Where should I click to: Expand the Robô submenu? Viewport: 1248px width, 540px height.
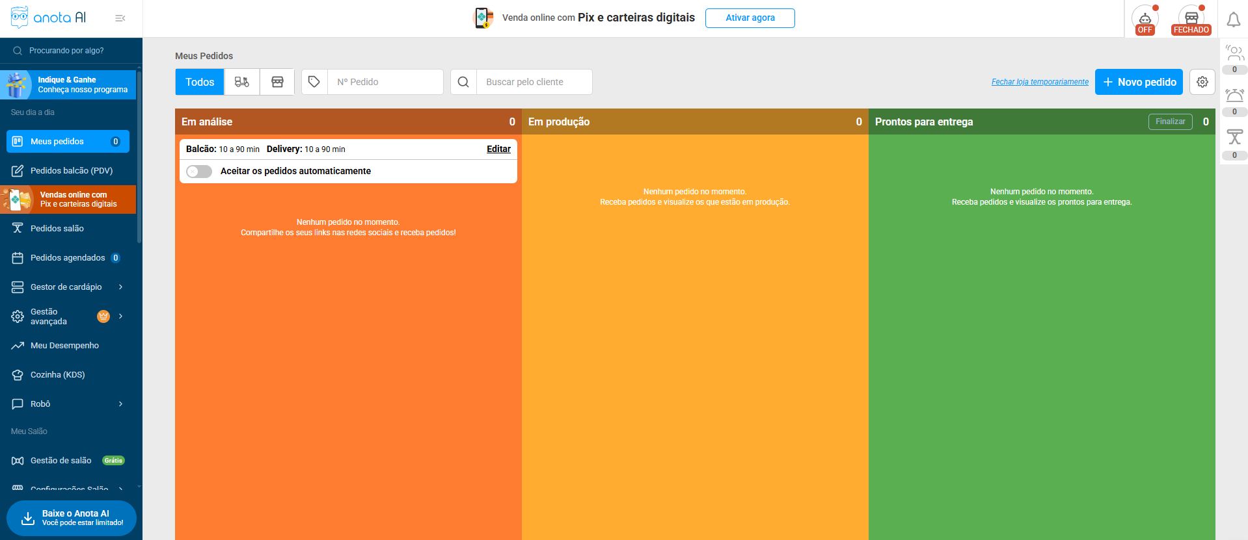[121, 404]
